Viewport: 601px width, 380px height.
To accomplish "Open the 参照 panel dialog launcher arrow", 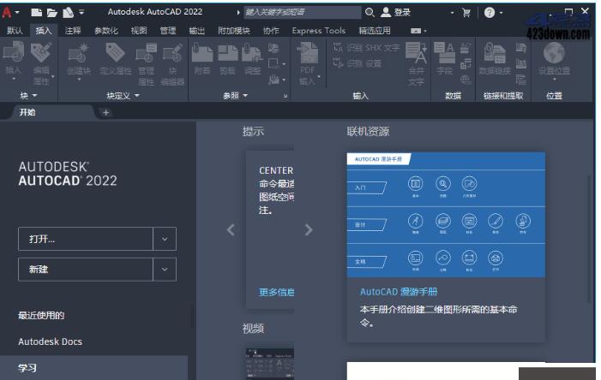I will [285, 96].
